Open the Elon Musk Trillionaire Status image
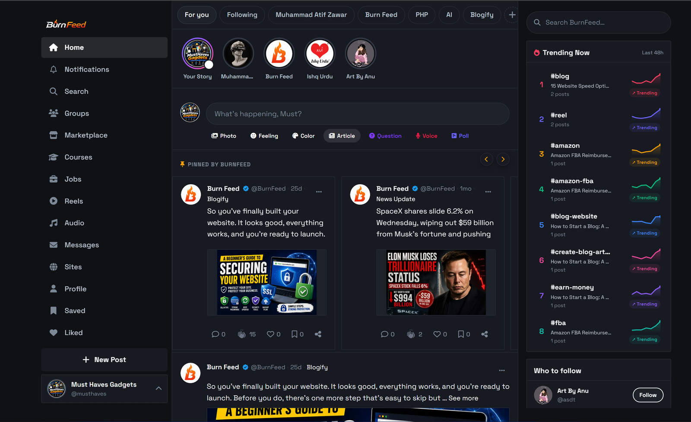The width and height of the screenshot is (691, 422). coord(436,282)
